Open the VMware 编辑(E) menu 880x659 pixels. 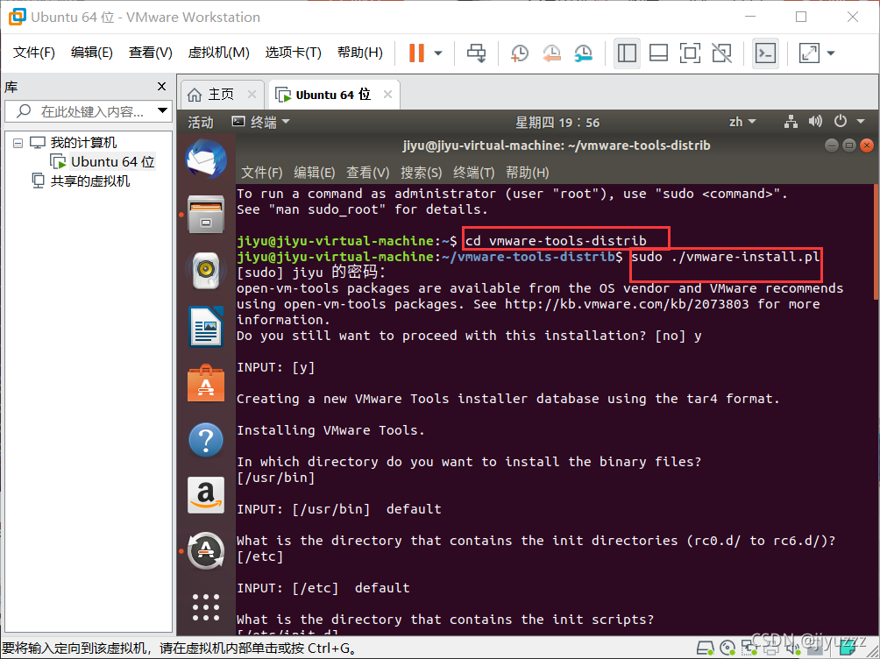[x=91, y=53]
